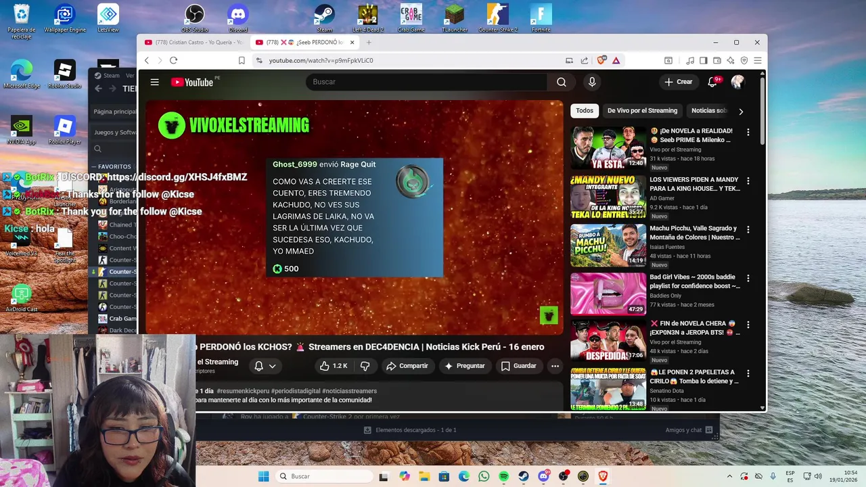Switch to Cristian Castro browser tab
The image size is (866, 487).
click(193, 42)
